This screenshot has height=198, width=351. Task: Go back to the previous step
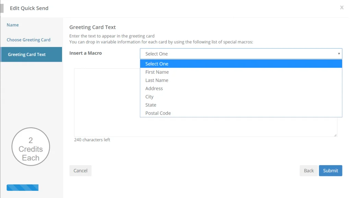click(x=309, y=171)
